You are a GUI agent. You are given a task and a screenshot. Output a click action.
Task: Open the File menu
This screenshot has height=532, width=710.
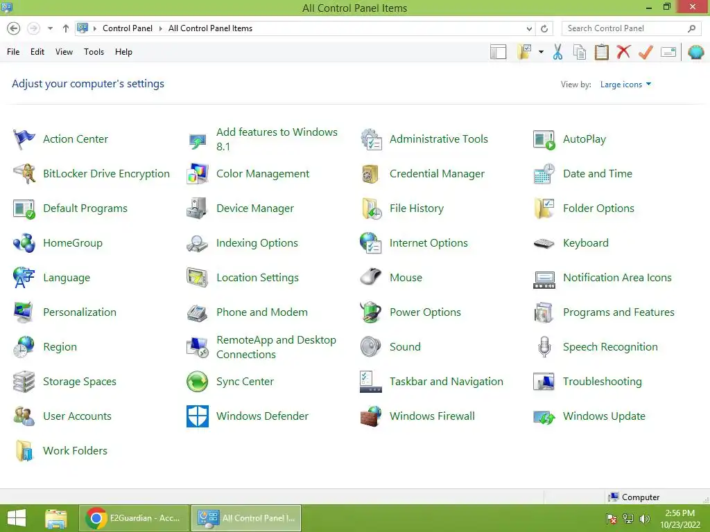[x=13, y=52]
